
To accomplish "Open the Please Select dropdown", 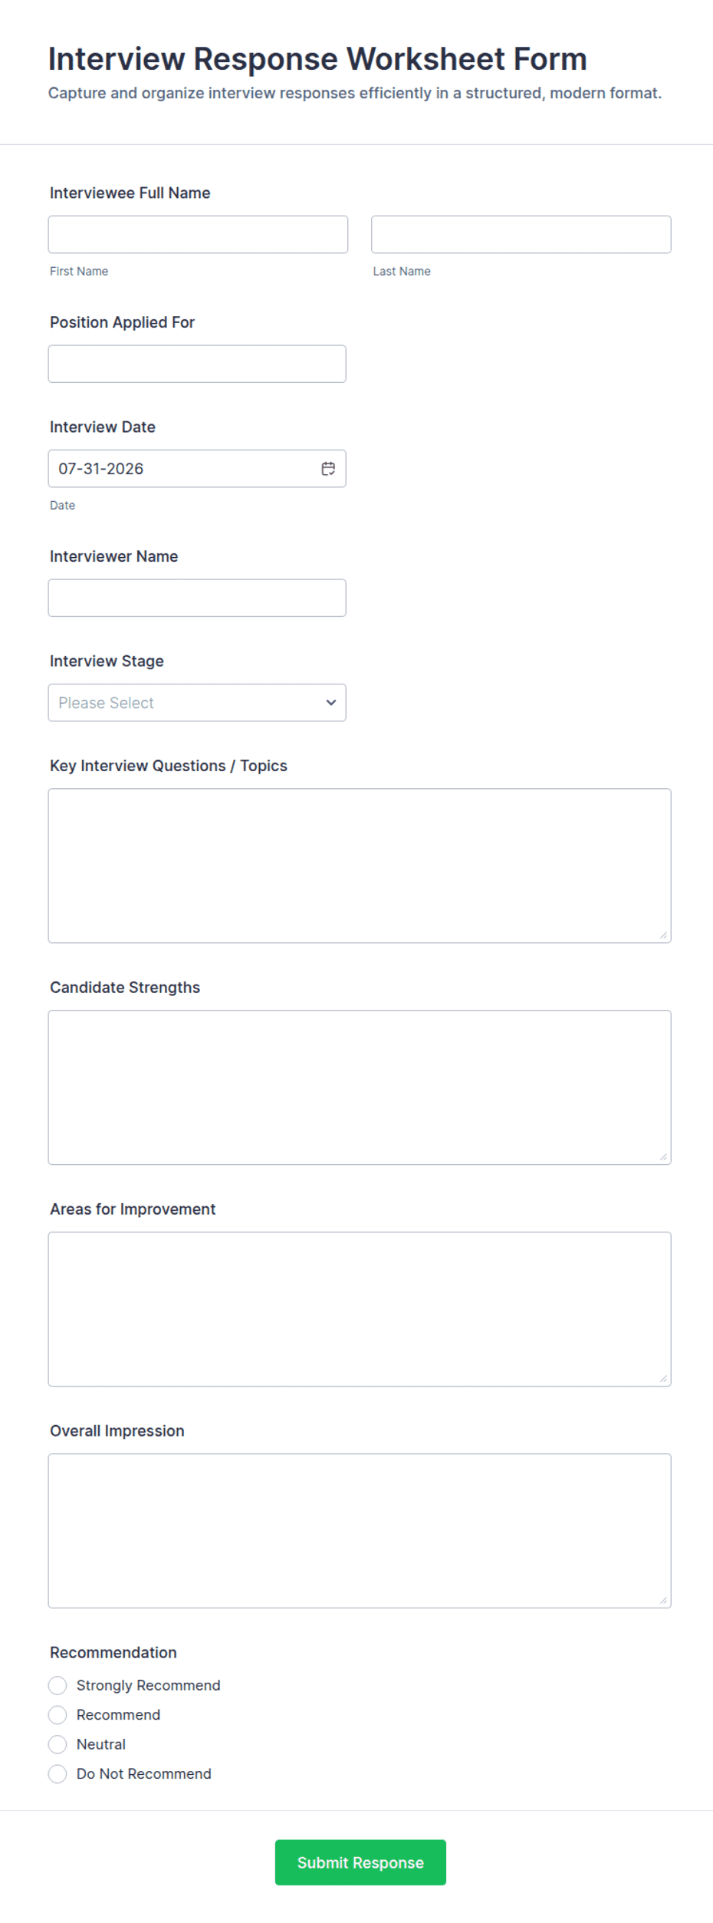I will coord(197,703).
